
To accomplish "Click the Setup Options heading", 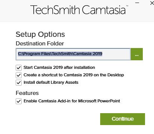I will click(40, 35).
